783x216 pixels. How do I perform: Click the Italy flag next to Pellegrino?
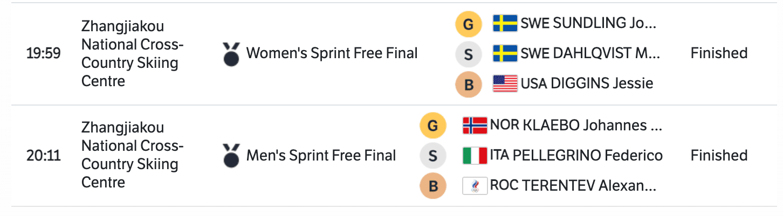tap(475, 156)
